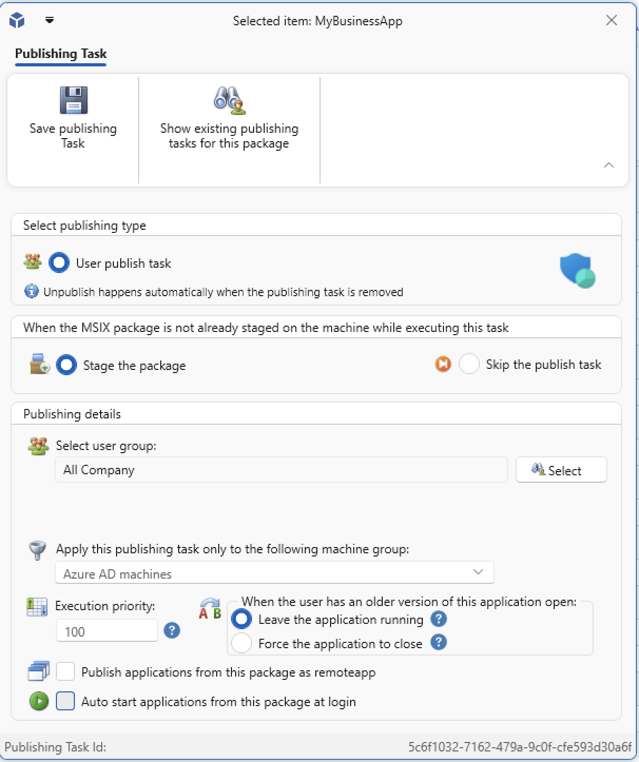Click the green auto start play icon
Viewport: 639px width, 762px height.
(x=38, y=701)
